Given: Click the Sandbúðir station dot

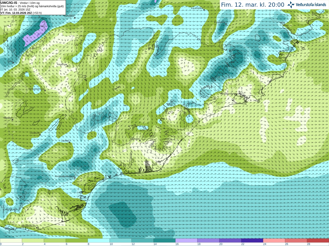Looking at the screenshot, I should click(x=75, y=18).
